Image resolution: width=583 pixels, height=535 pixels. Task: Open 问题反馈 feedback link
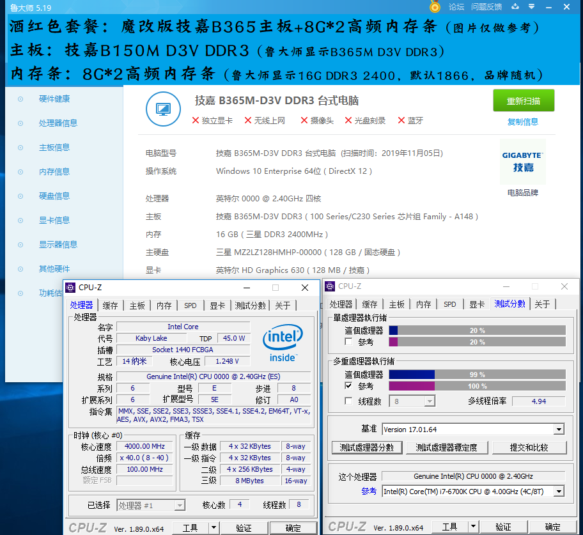[x=486, y=6]
